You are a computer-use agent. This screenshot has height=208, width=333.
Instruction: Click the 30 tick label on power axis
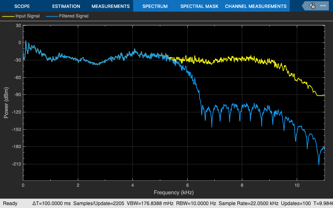[18, 25]
